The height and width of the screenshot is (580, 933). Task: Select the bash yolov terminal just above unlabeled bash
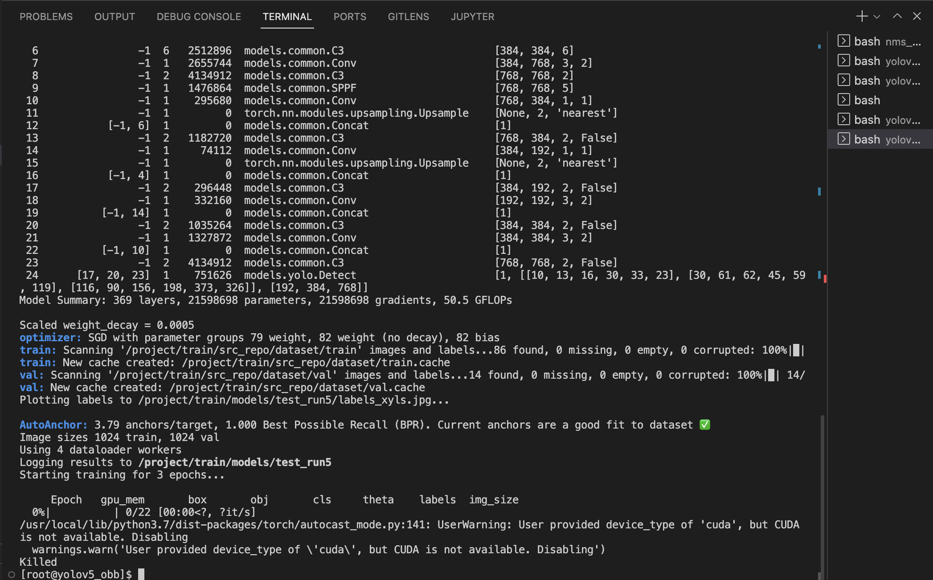880,80
